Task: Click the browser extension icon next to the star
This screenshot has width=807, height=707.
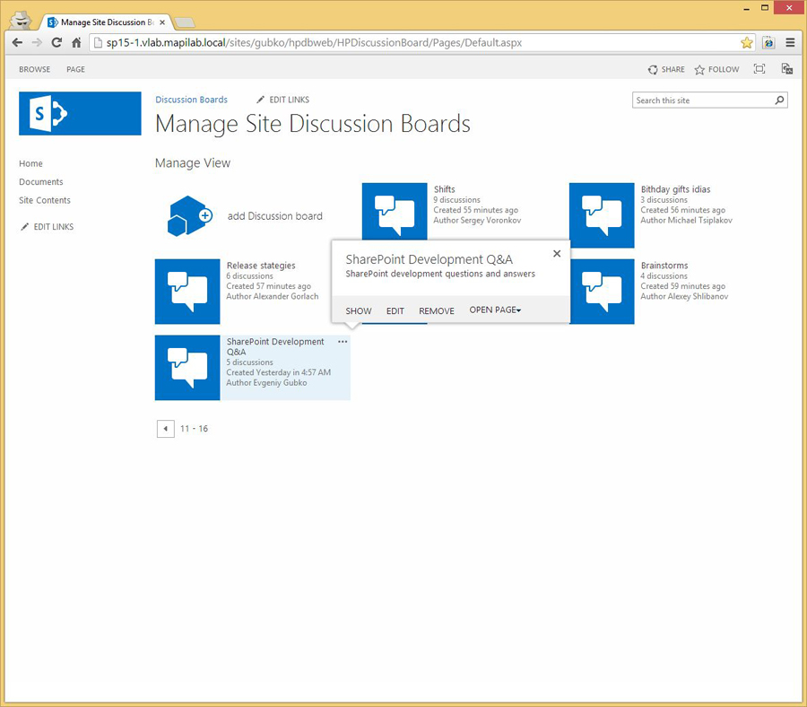Action: coord(768,43)
